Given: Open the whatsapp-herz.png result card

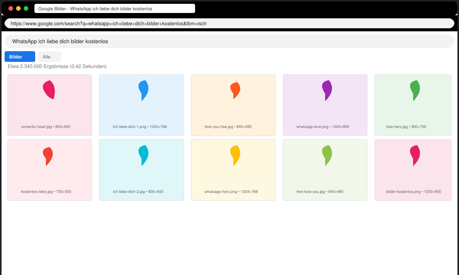Looking at the screenshot, I should coord(233,170).
